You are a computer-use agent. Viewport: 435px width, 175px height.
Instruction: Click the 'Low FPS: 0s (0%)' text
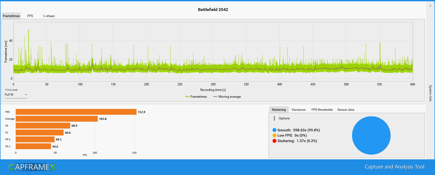pyautogui.click(x=292, y=135)
